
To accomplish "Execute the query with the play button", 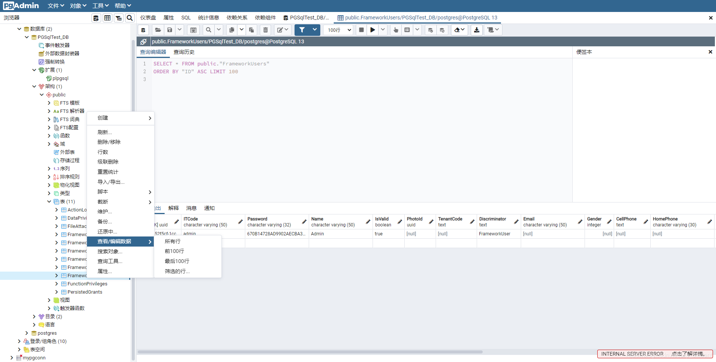I will point(372,30).
